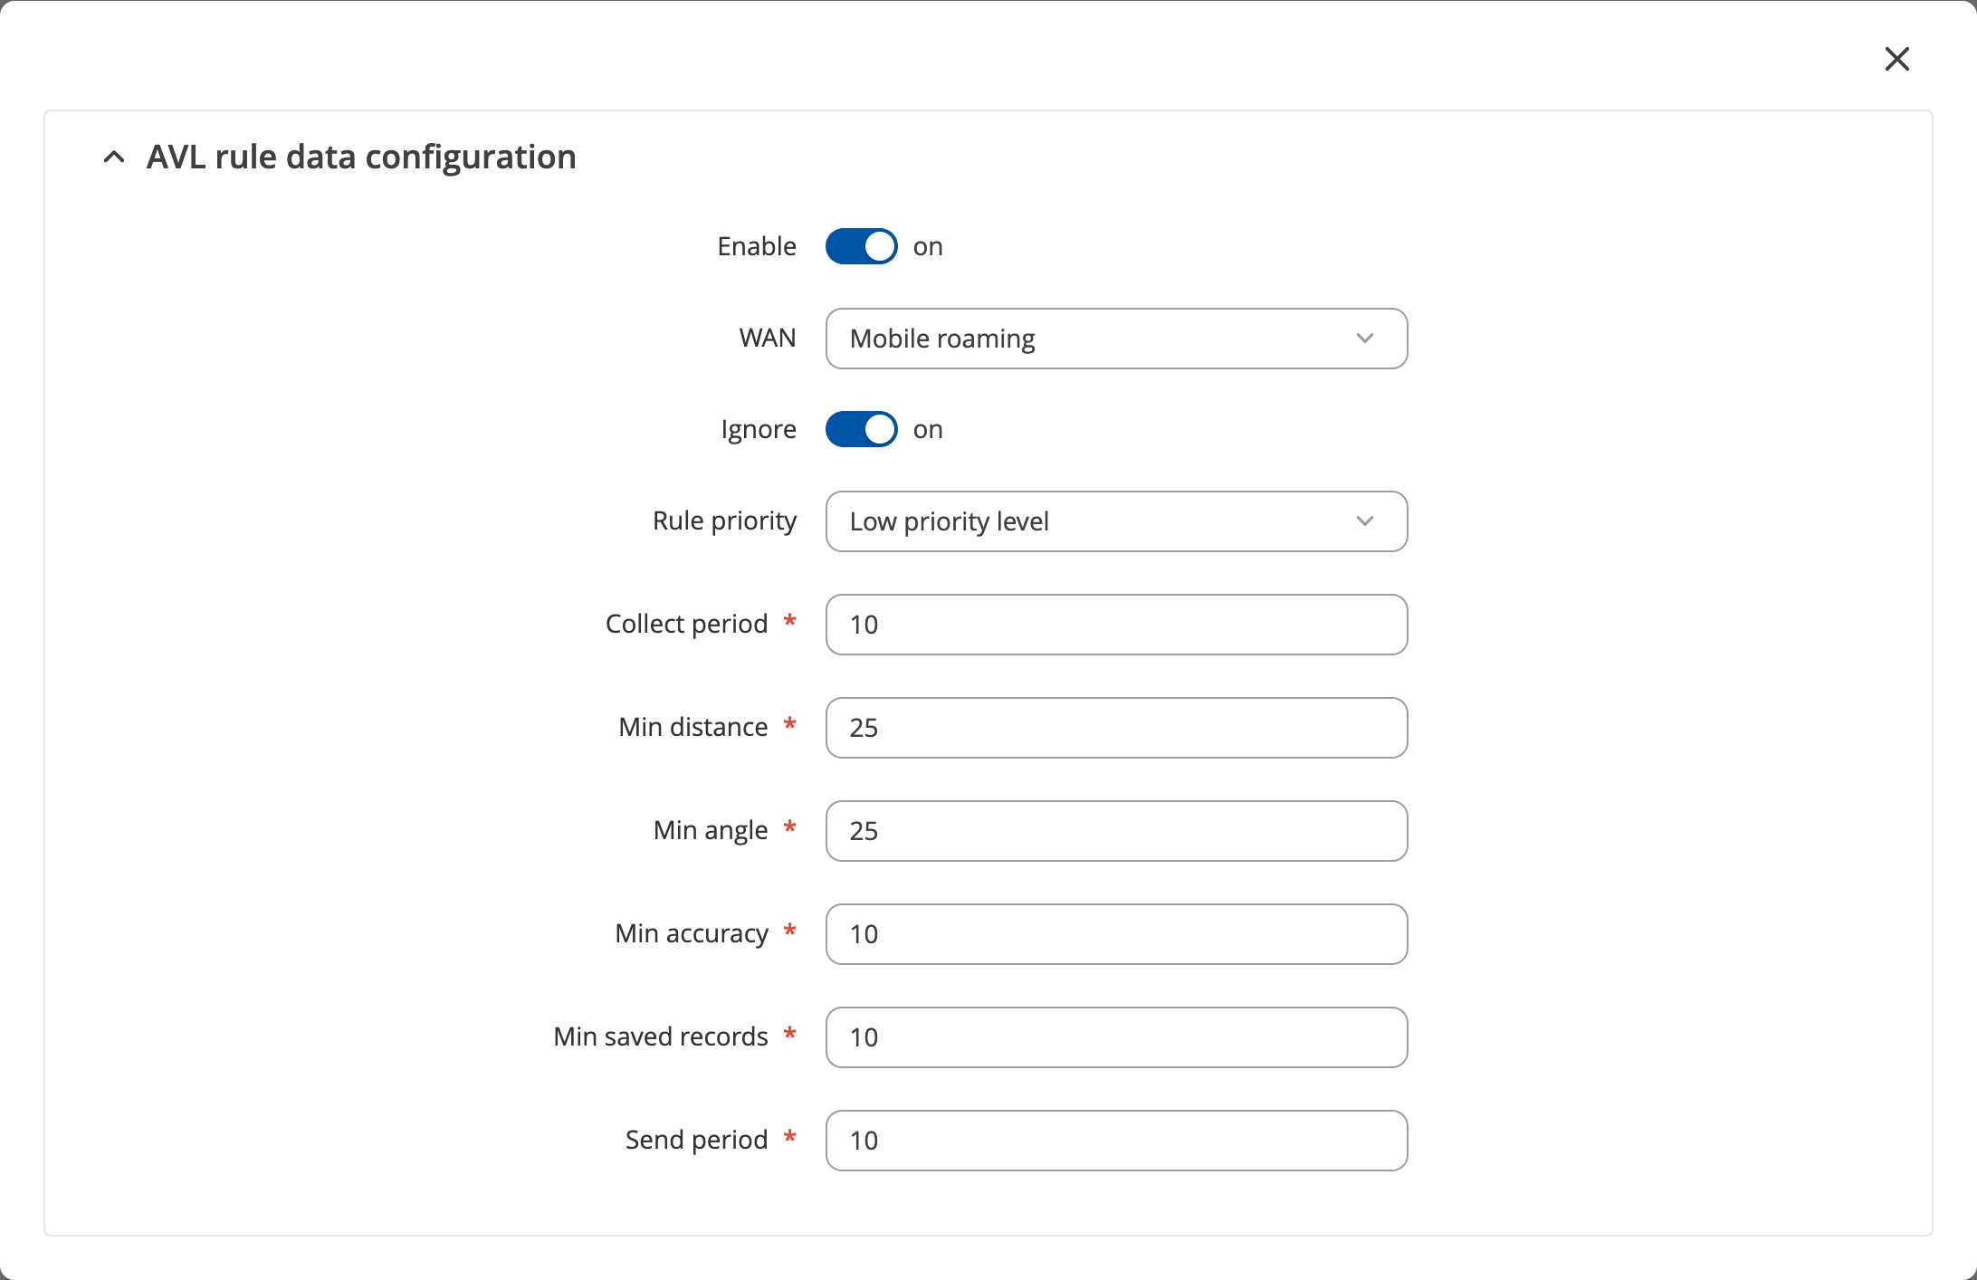Click the Min saved records label

(661, 1036)
